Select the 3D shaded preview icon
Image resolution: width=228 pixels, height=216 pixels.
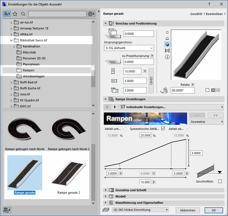click(167, 44)
